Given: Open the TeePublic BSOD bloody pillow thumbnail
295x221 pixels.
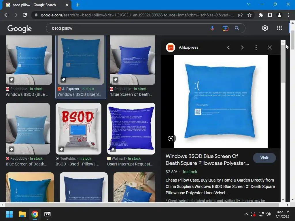Looking at the screenshot, I should pyautogui.click(x=78, y=129).
